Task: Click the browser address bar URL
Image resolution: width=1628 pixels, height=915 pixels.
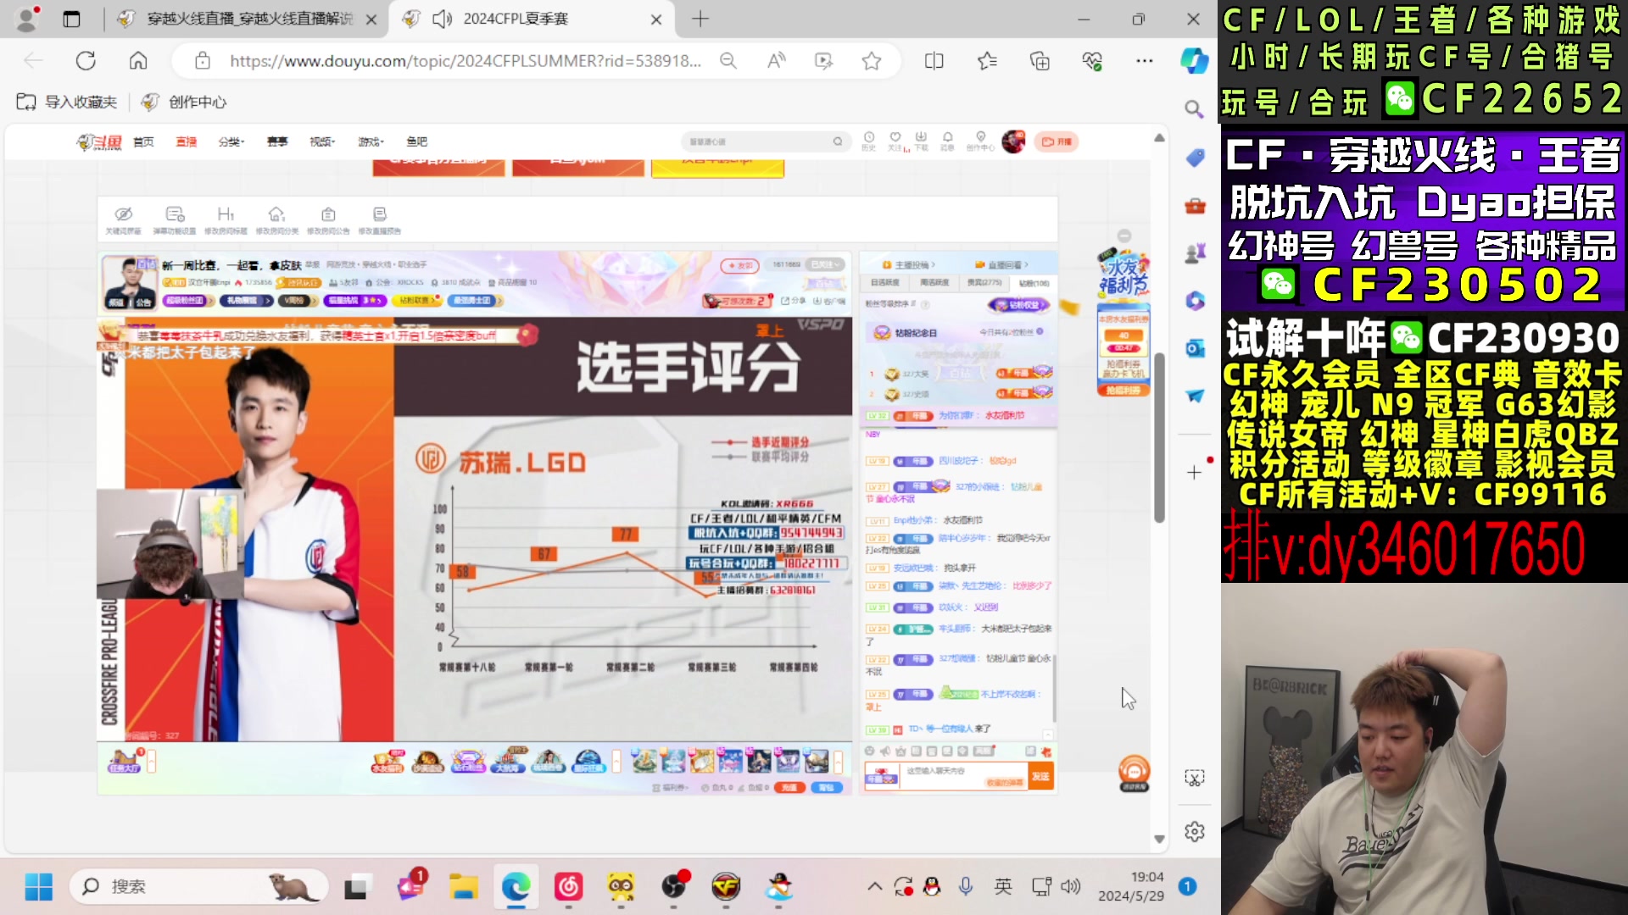Action: (465, 61)
